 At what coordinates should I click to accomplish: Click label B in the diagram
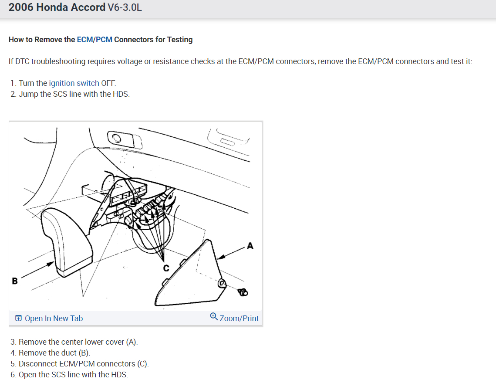point(15,281)
